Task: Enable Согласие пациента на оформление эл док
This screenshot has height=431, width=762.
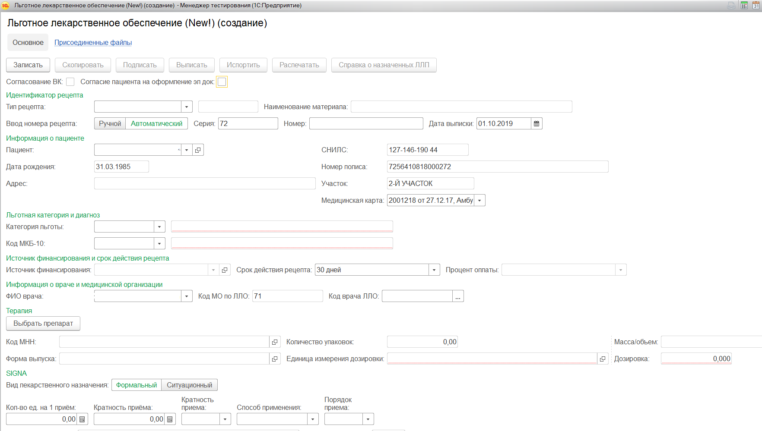Action: coord(222,82)
